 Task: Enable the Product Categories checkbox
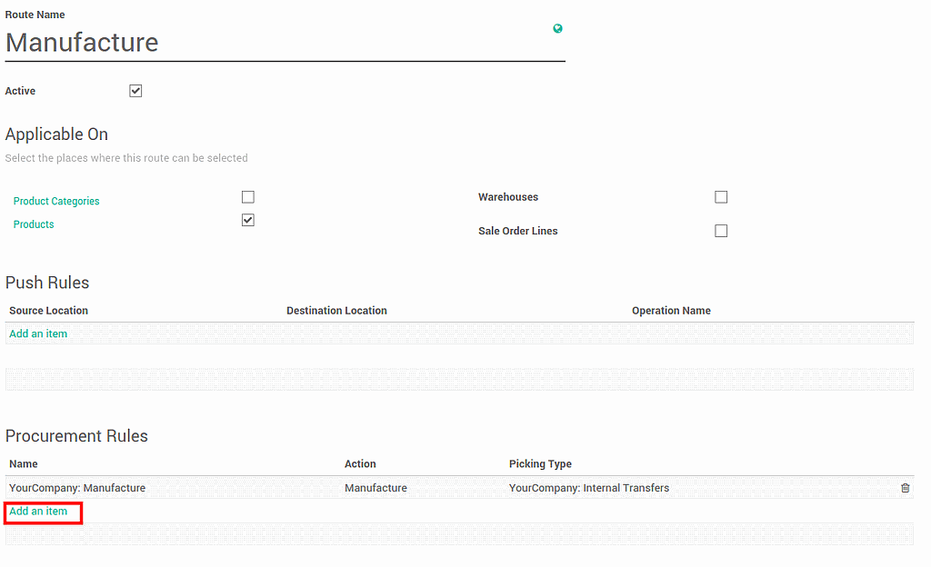(x=248, y=197)
